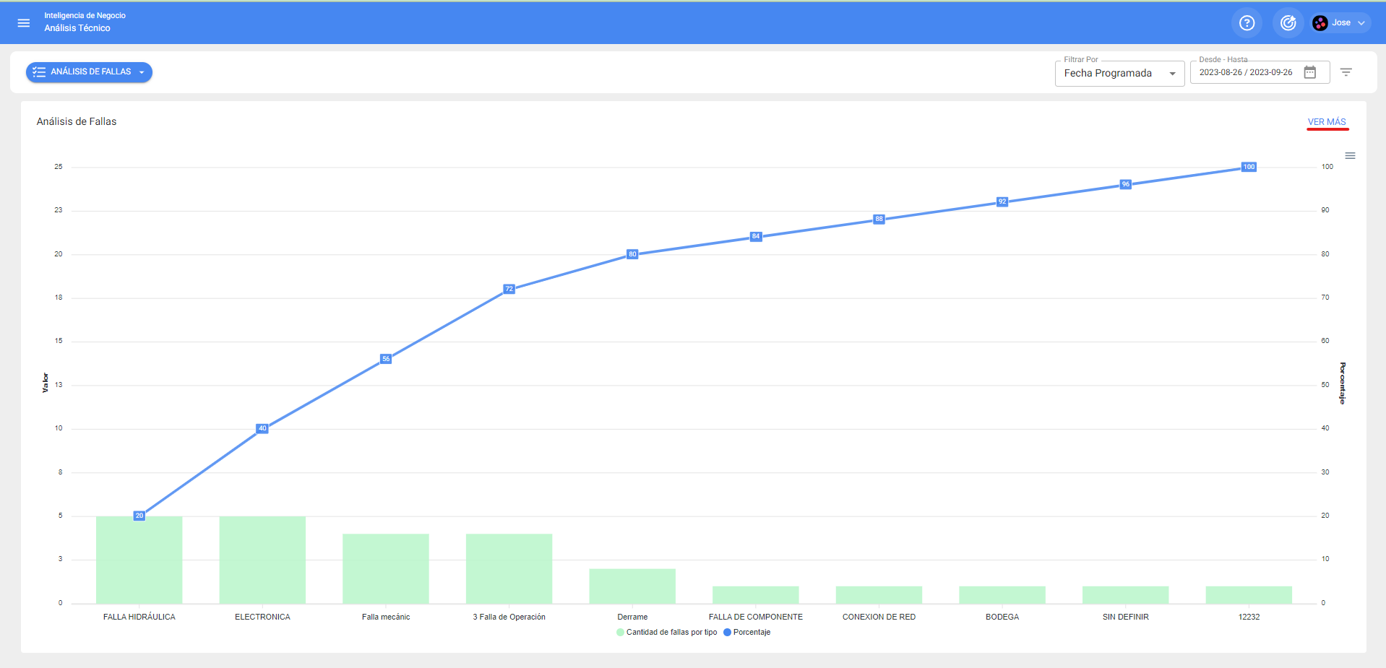
Task: Click the ELECTRONICA bar in chart
Action: (x=262, y=560)
